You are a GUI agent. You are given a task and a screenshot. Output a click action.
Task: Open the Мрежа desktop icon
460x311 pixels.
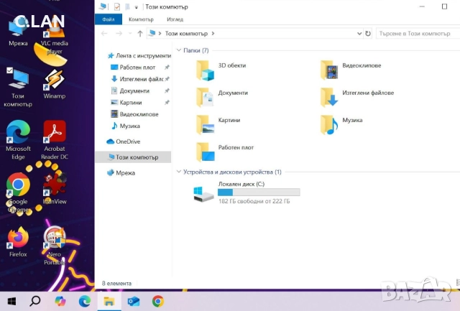coord(18,32)
